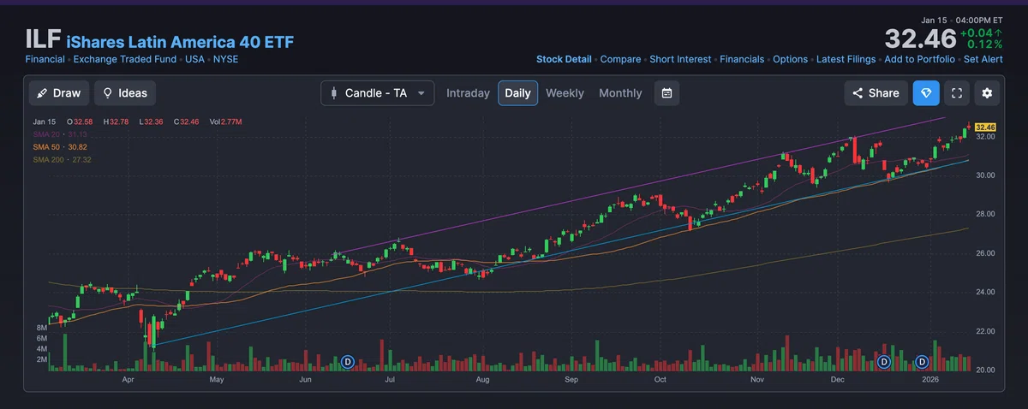Open the Compare link

(620, 59)
